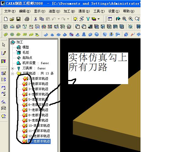This screenshot has height=152, width=176.
Task: Open the redo history dropdown arrow
Action: (68, 19)
